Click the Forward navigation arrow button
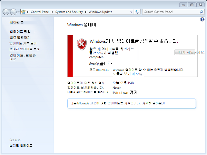Screen dimensions: 207x155 [13, 12]
